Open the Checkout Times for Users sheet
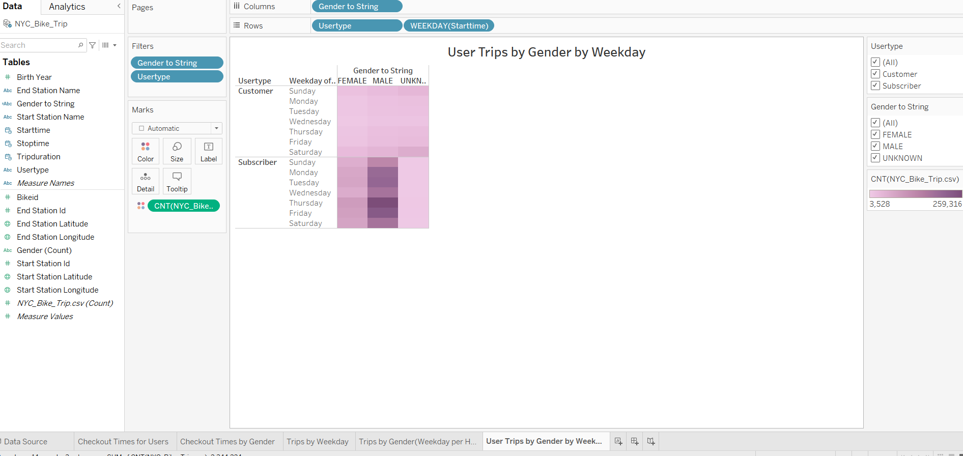The width and height of the screenshot is (963, 456). (123, 442)
